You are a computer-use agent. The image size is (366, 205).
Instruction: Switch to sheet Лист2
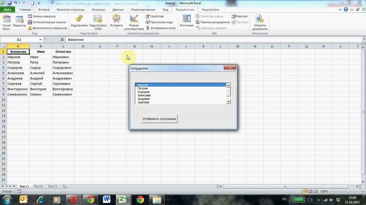point(38,186)
